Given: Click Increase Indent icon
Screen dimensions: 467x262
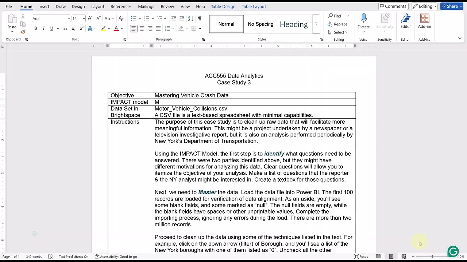Looking at the screenshot, I should pyautogui.click(x=182, y=18).
